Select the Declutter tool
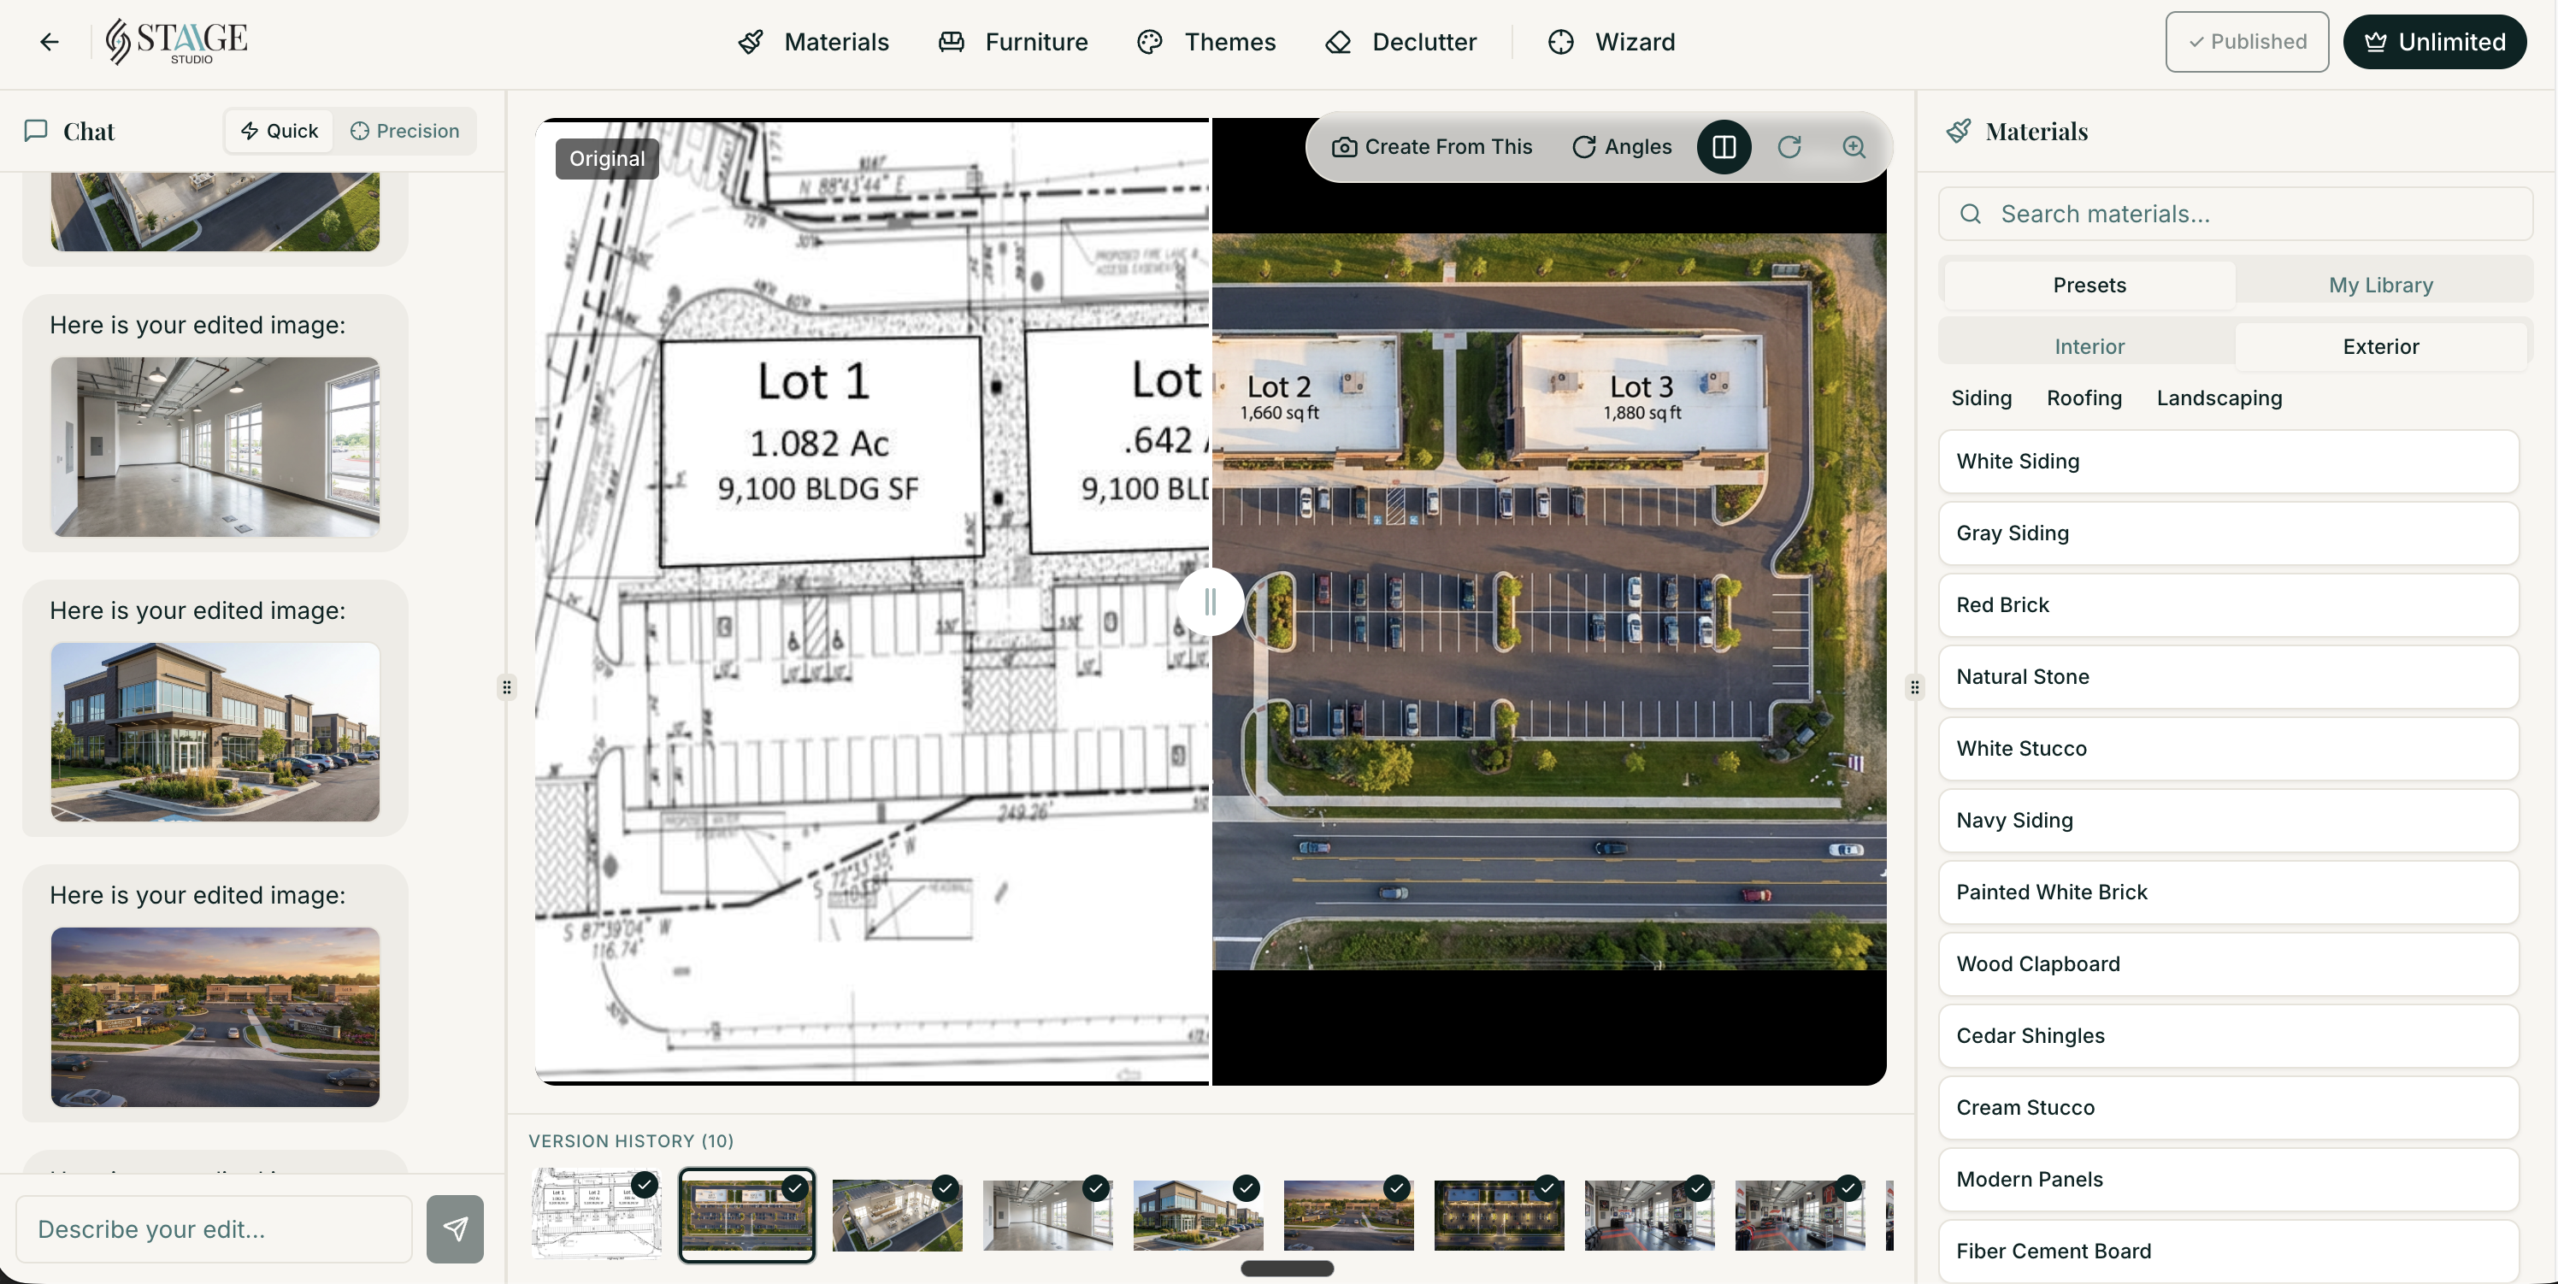Screen dimensions: 2558x1284 [x=1400, y=42]
